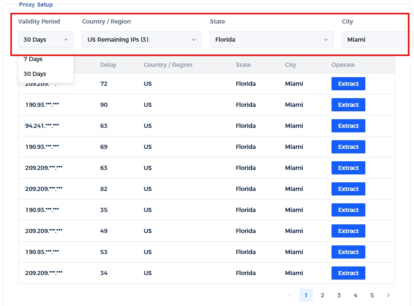Image resolution: width=414 pixels, height=306 pixels.
Task: Open page 3 in pagination
Action: [x=339, y=295]
